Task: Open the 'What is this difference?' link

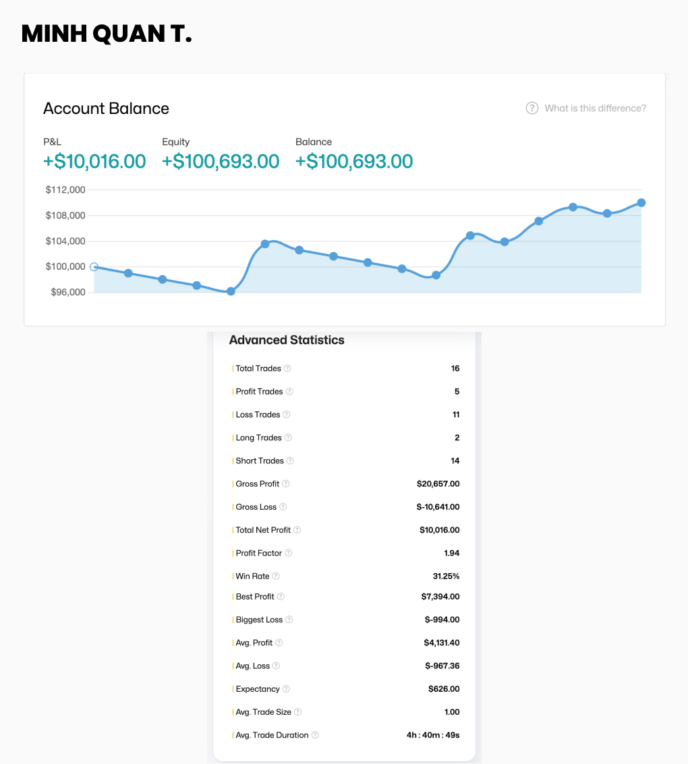Action: pos(595,108)
